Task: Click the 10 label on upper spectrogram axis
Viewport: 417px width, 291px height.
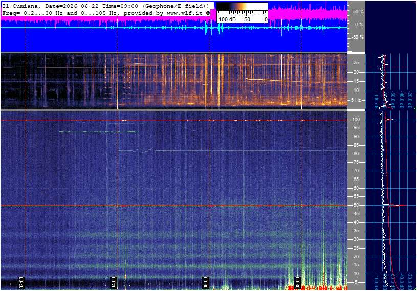Action: click(356, 91)
